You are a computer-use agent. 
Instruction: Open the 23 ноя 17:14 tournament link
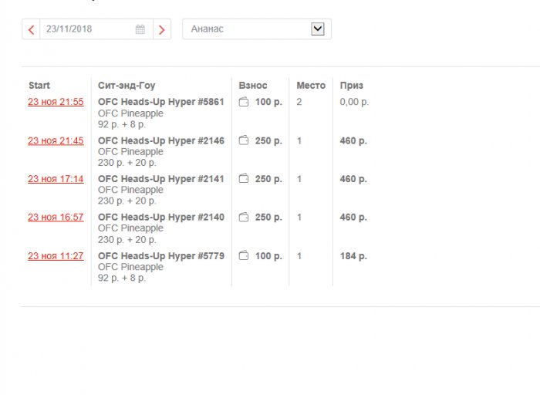point(56,179)
